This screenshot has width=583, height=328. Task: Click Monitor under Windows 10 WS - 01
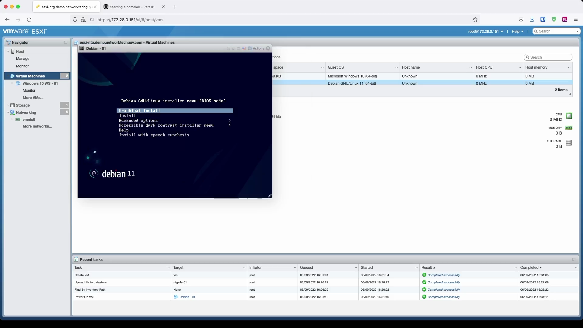(29, 91)
